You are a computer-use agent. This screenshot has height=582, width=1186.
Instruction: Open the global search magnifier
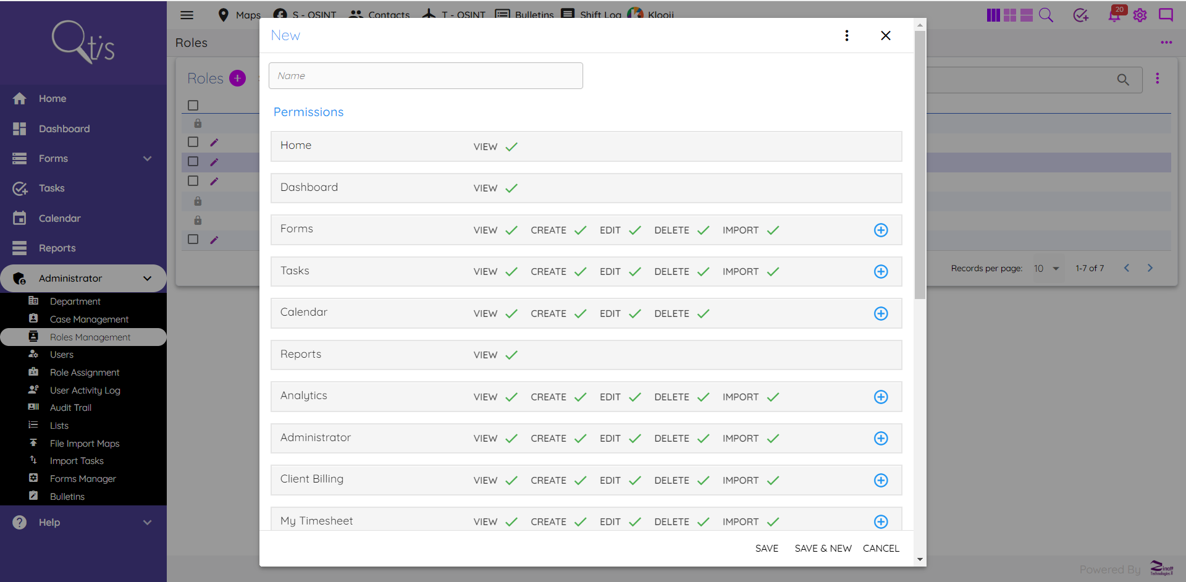(x=1046, y=15)
